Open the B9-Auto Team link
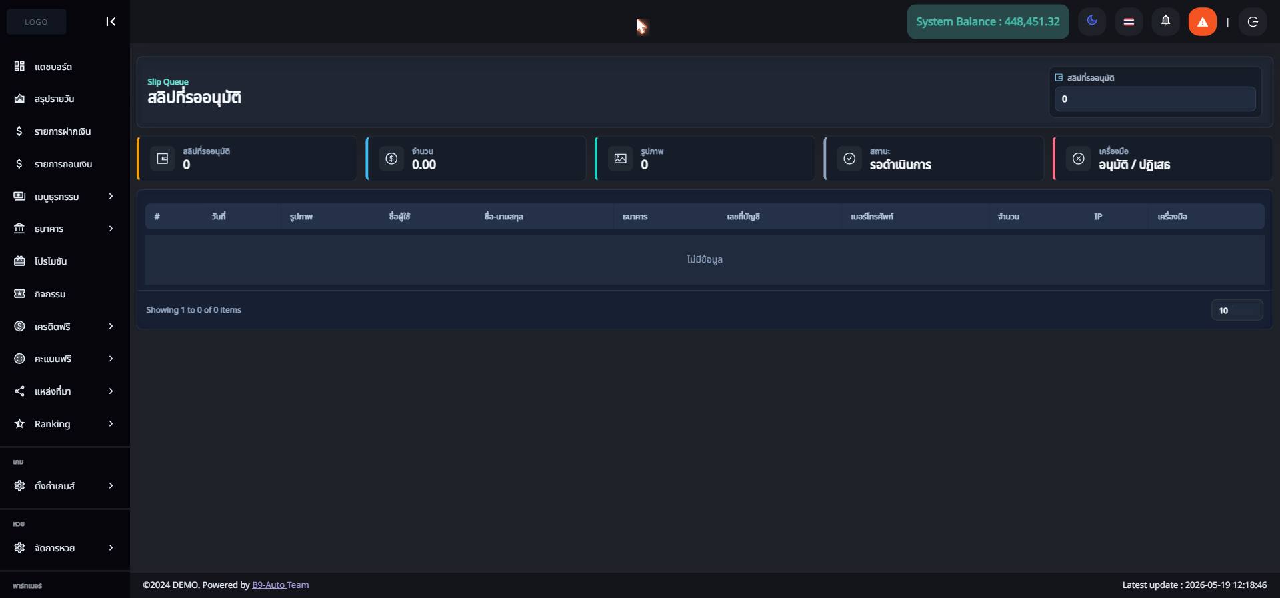Image resolution: width=1280 pixels, height=598 pixels. click(x=280, y=585)
